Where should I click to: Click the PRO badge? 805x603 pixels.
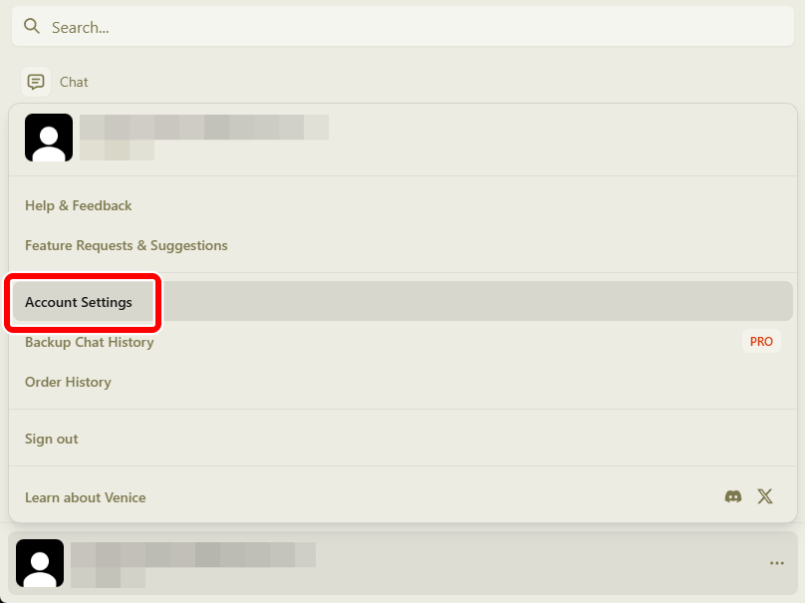click(x=761, y=342)
